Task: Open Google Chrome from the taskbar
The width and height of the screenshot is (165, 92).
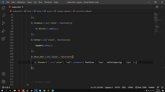Action: 44,90
